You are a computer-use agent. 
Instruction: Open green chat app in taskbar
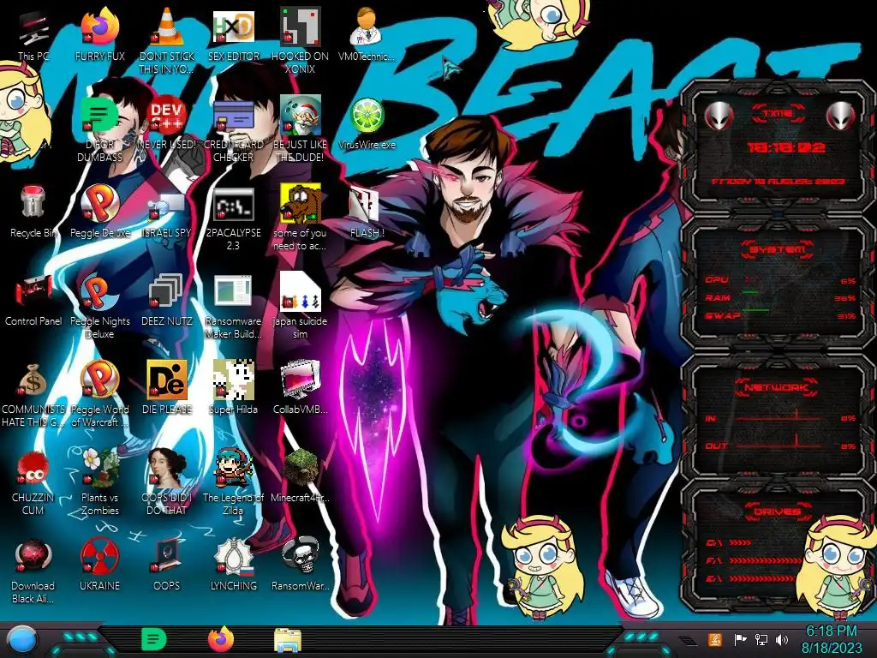click(154, 639)
